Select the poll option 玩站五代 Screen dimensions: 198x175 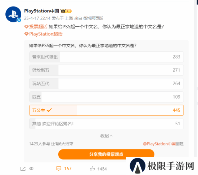pyautogui.click(x=106, y=83)
